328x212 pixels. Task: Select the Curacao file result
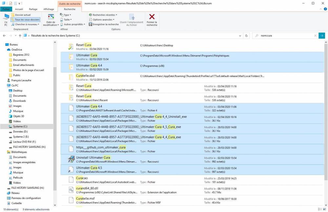click(192, 180)
